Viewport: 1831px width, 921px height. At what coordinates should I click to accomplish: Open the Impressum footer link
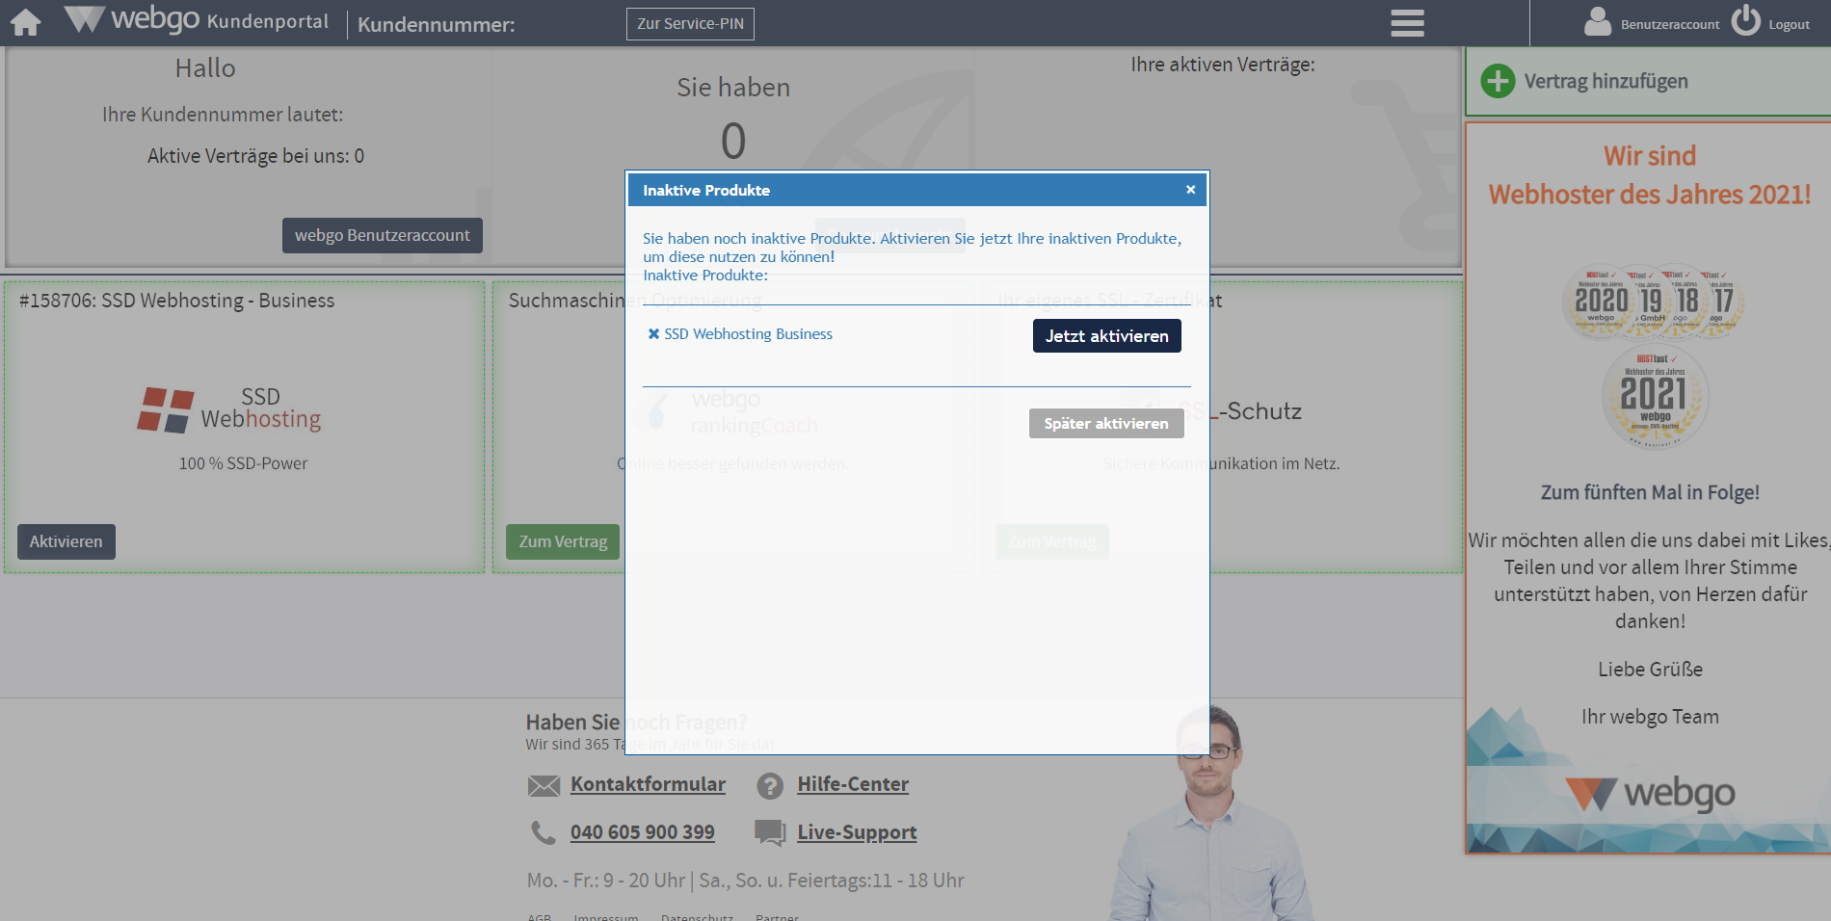pos(606,917)
